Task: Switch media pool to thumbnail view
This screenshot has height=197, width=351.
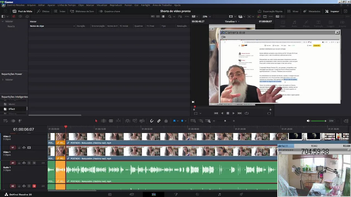Action: 158,16
